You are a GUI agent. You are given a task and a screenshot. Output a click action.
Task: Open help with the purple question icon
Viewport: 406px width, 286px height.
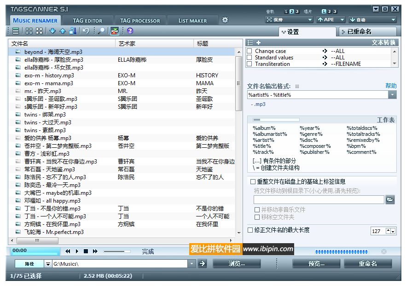[130, 31]
